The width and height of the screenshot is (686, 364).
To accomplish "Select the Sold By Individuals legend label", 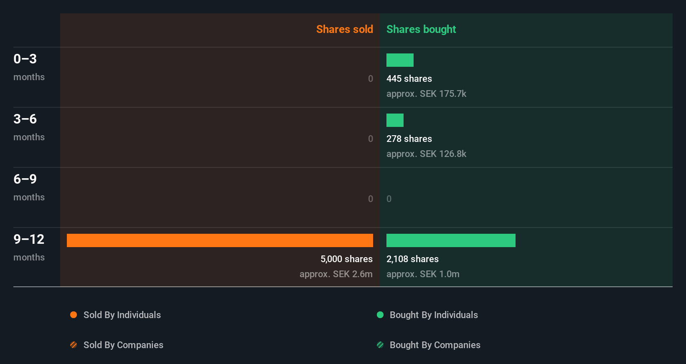I will 122,315.
